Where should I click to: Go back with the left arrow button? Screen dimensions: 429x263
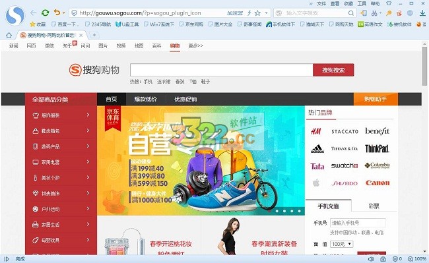coord(33,13)
